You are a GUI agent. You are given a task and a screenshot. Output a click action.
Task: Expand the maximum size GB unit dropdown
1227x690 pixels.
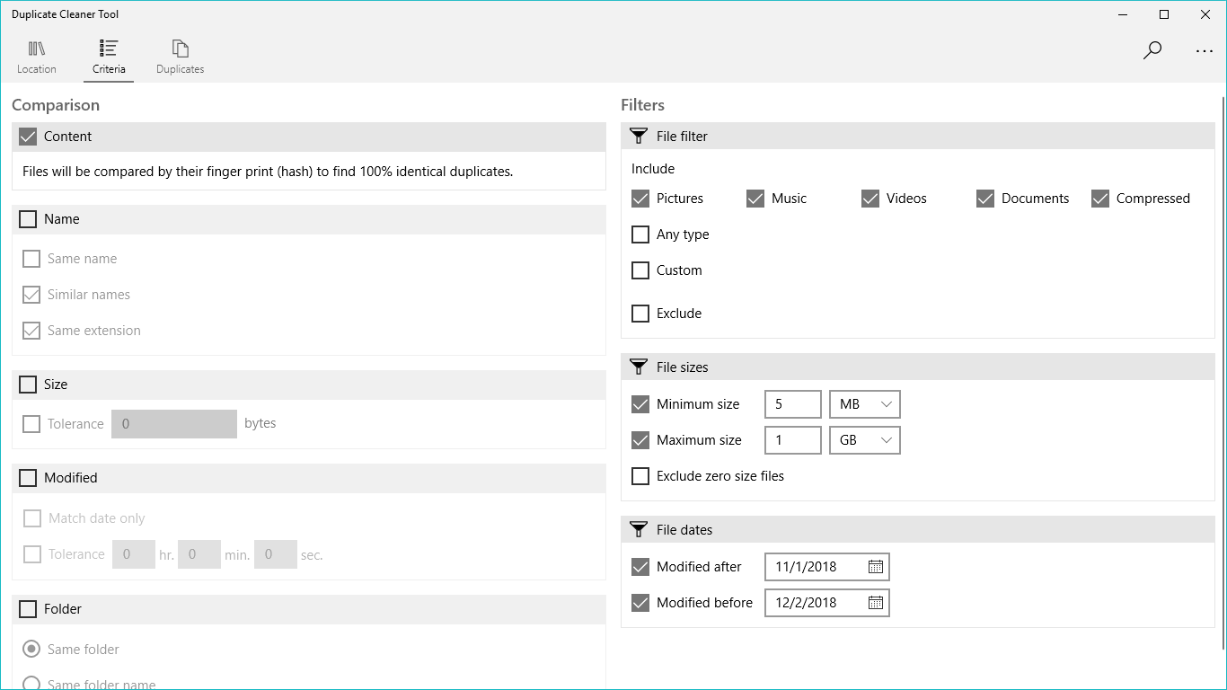[864, 440]
